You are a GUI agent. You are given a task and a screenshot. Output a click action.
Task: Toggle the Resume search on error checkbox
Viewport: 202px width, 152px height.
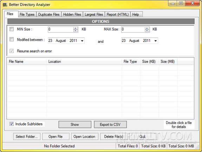[x=12, y=51]
